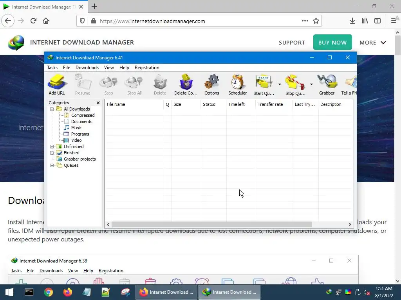Open the View menu in IDM 6.41

pos(109,68)
